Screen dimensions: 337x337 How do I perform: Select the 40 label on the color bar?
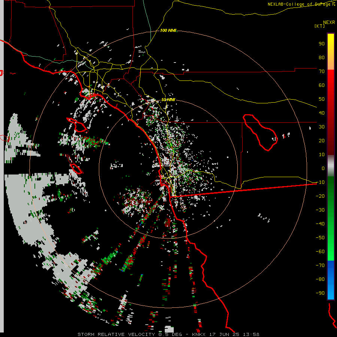tap(322, 113)
